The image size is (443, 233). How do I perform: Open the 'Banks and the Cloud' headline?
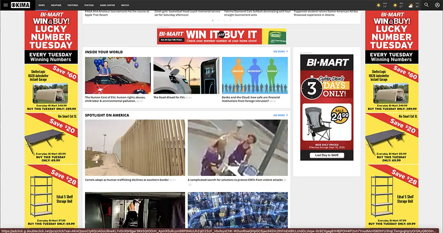click(x=251, y=99)
